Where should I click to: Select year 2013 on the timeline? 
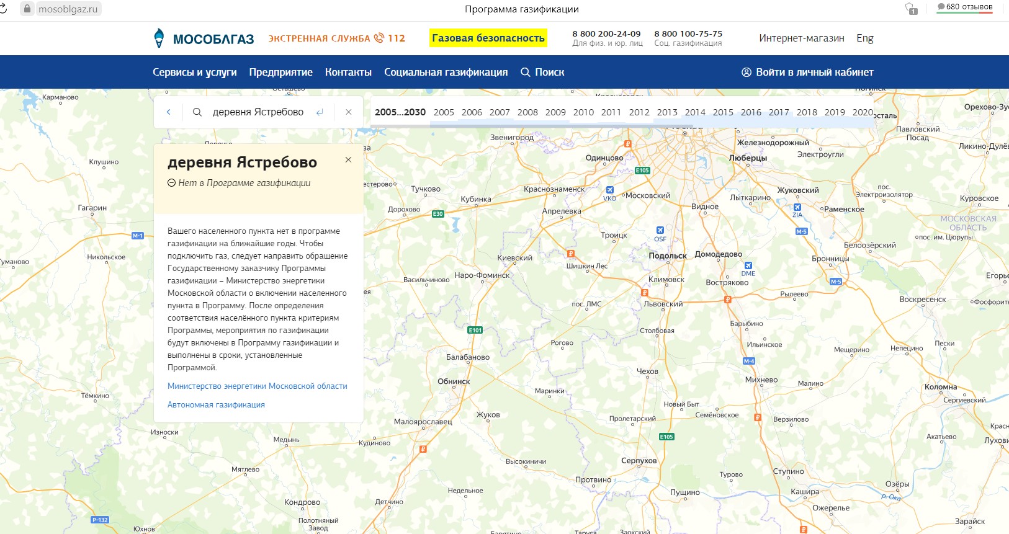(x=667, y=112)
